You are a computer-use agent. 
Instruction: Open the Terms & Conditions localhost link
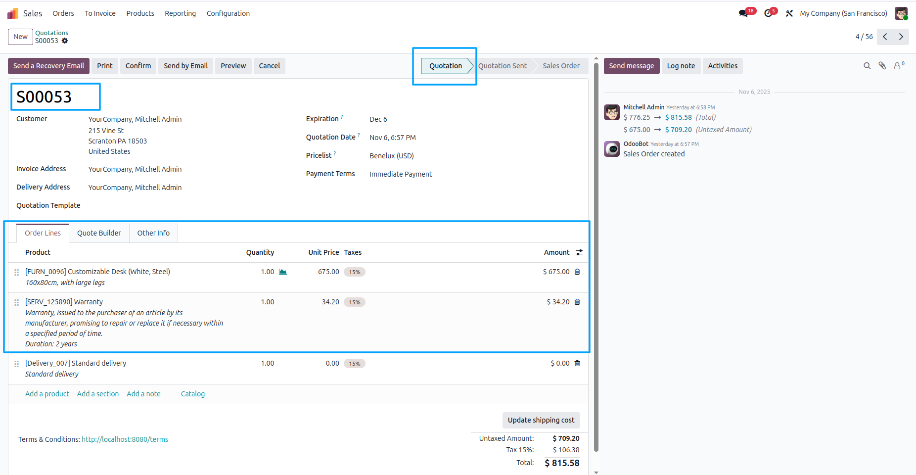tap(125, 439)
